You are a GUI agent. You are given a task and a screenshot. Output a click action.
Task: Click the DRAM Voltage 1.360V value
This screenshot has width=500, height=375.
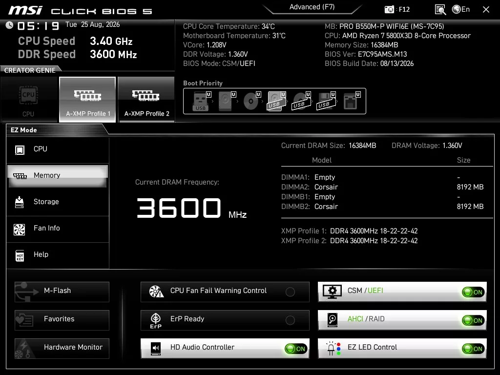tap(452, 146)
